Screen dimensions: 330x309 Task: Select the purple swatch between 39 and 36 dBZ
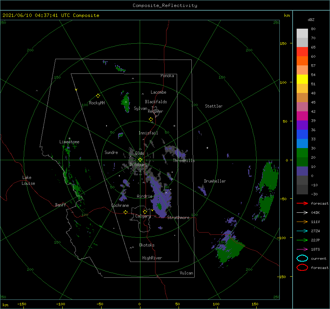tap(302, 125)
